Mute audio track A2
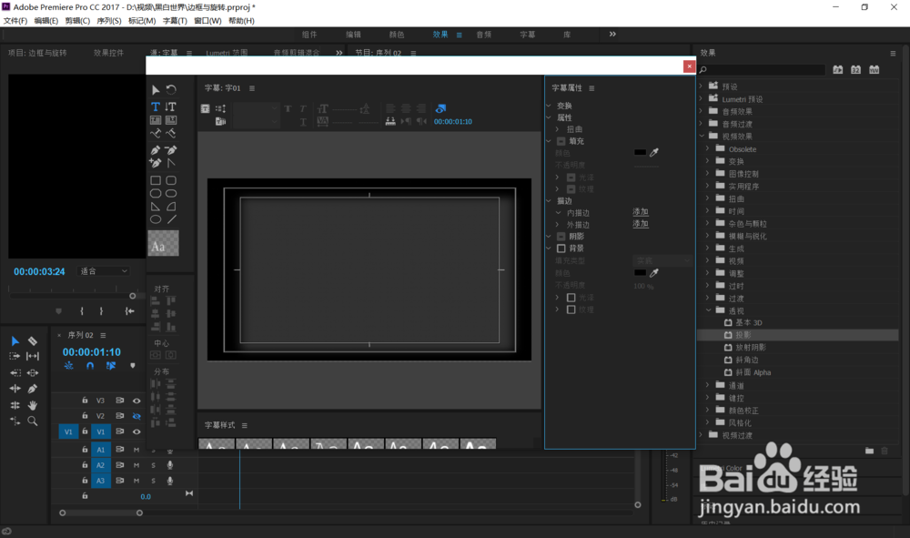Viewport: 910px width, 538px height. coord(136,465)
